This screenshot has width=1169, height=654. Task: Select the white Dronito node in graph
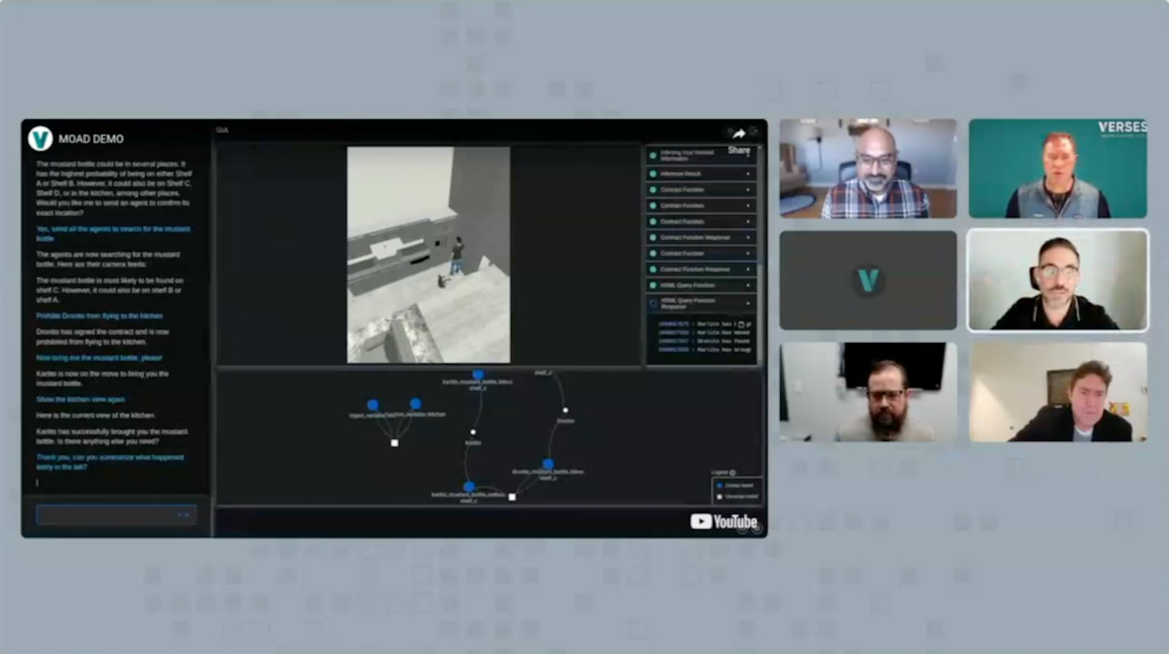(x=565, y=410)
